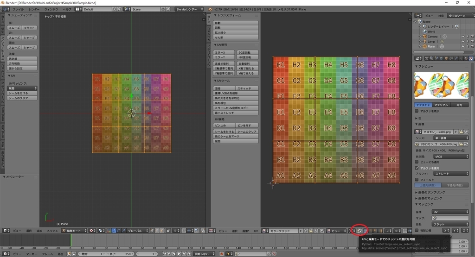Click the constraints chain properties icon
This screenshot has width=475, height=257.
[x=451, y=58]
